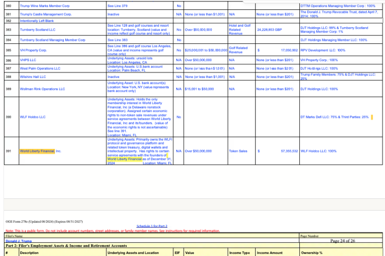
Task: Select the WLF Holdco LLC description
Action: [33, 117]
